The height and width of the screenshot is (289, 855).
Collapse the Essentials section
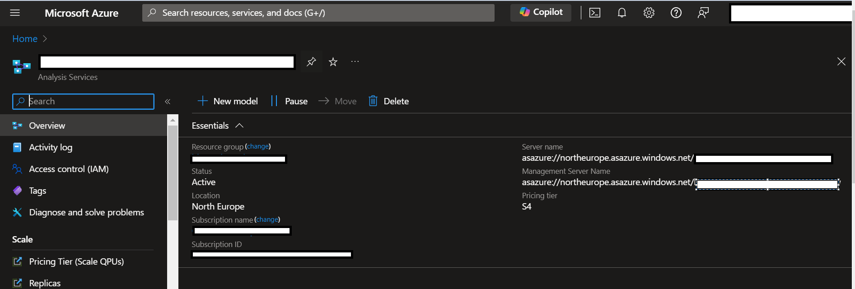pos(218,126)
